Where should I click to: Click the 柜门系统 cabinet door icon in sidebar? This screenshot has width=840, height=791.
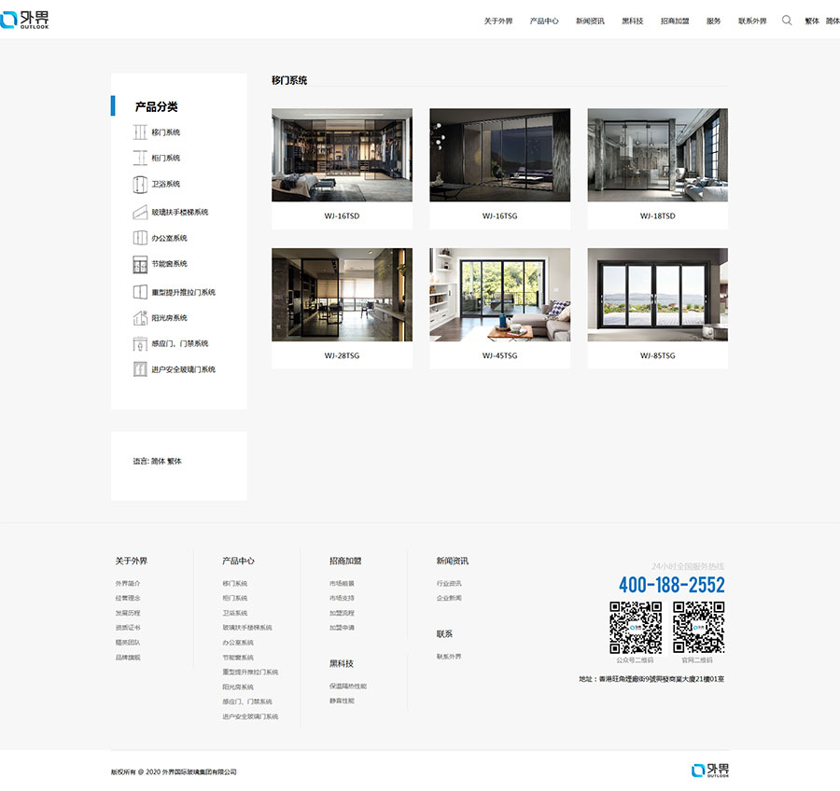[140, 158]
